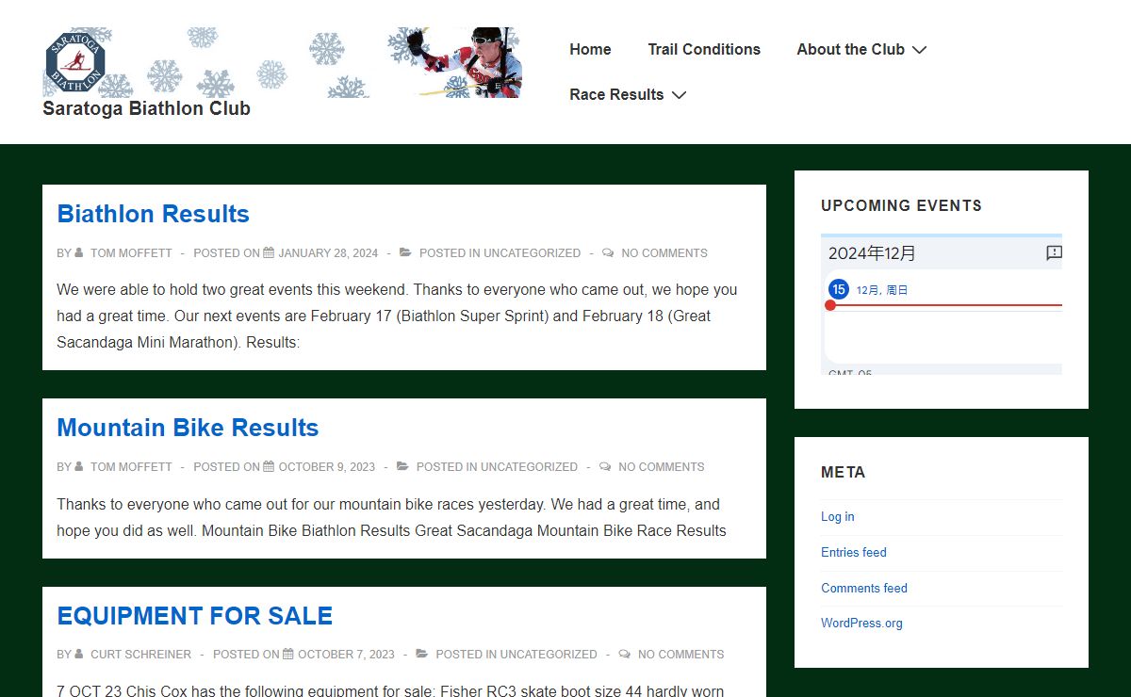Open the Biathlon Results post title
The width and height of the screenshot is (1131, 697).
pyautogui.click(x=154, y=214)
